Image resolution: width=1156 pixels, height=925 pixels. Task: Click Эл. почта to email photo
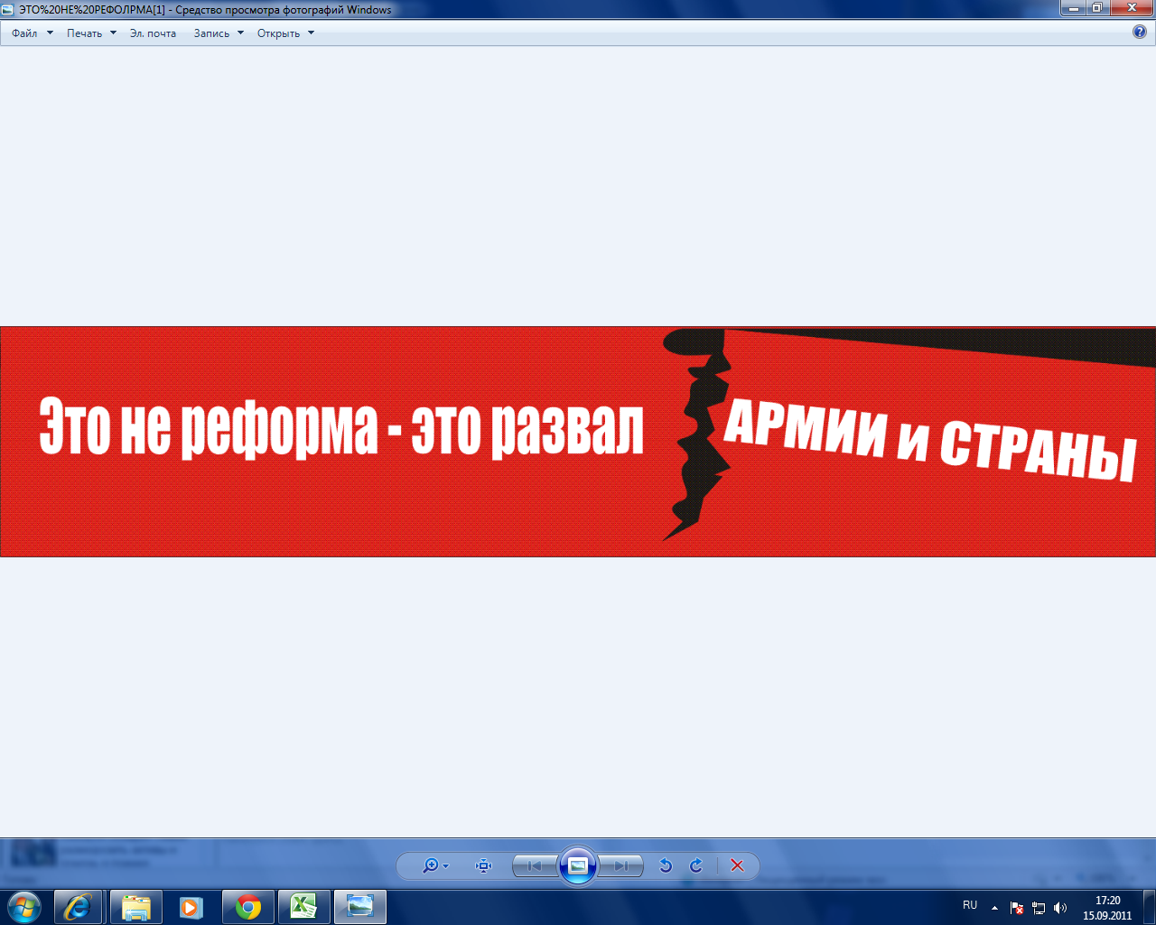coord(153,33)
